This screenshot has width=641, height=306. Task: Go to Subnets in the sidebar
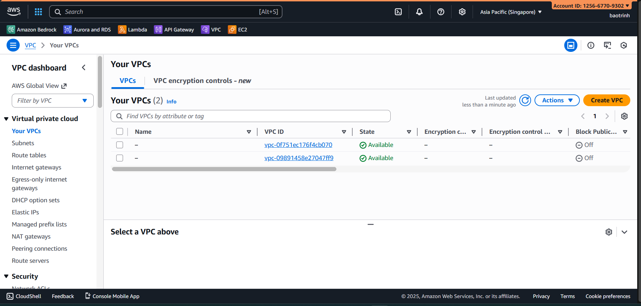point(23,143)
